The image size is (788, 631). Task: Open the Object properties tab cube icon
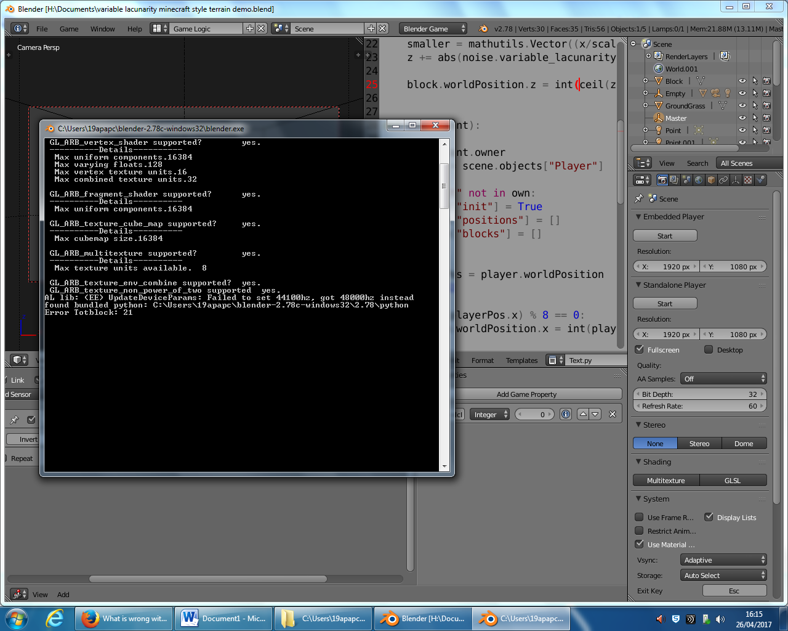(711, 180)
